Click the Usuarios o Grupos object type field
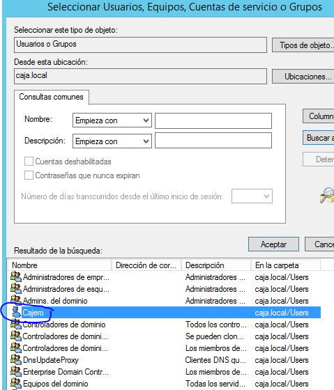The image size is (334, 390). (140, 45)
